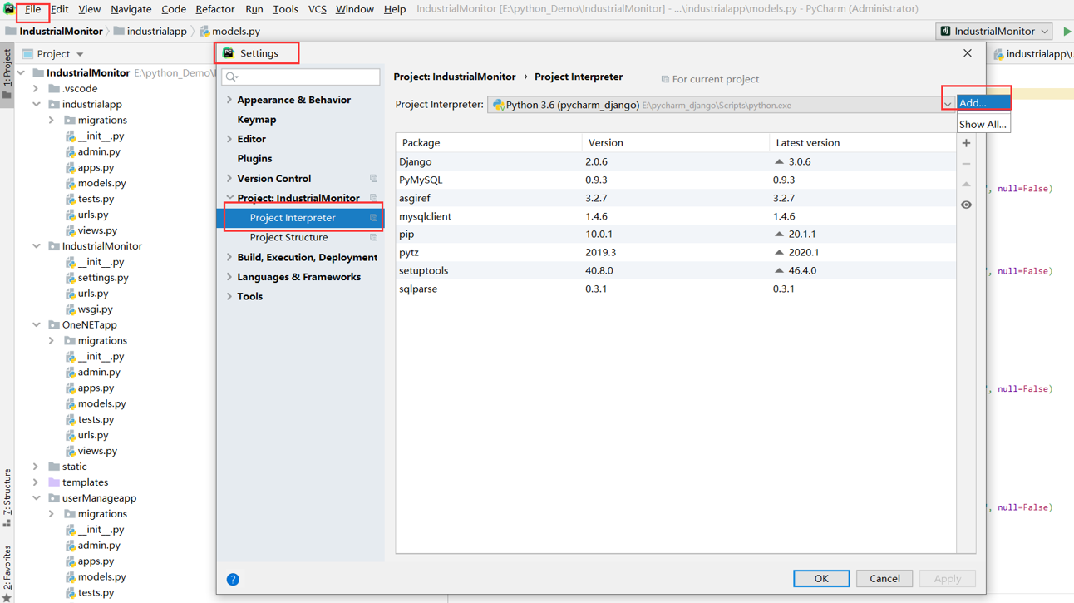Click the install package plus icon
The width and height of the screenshot is (1074, 603).
(x=966, y=143)
